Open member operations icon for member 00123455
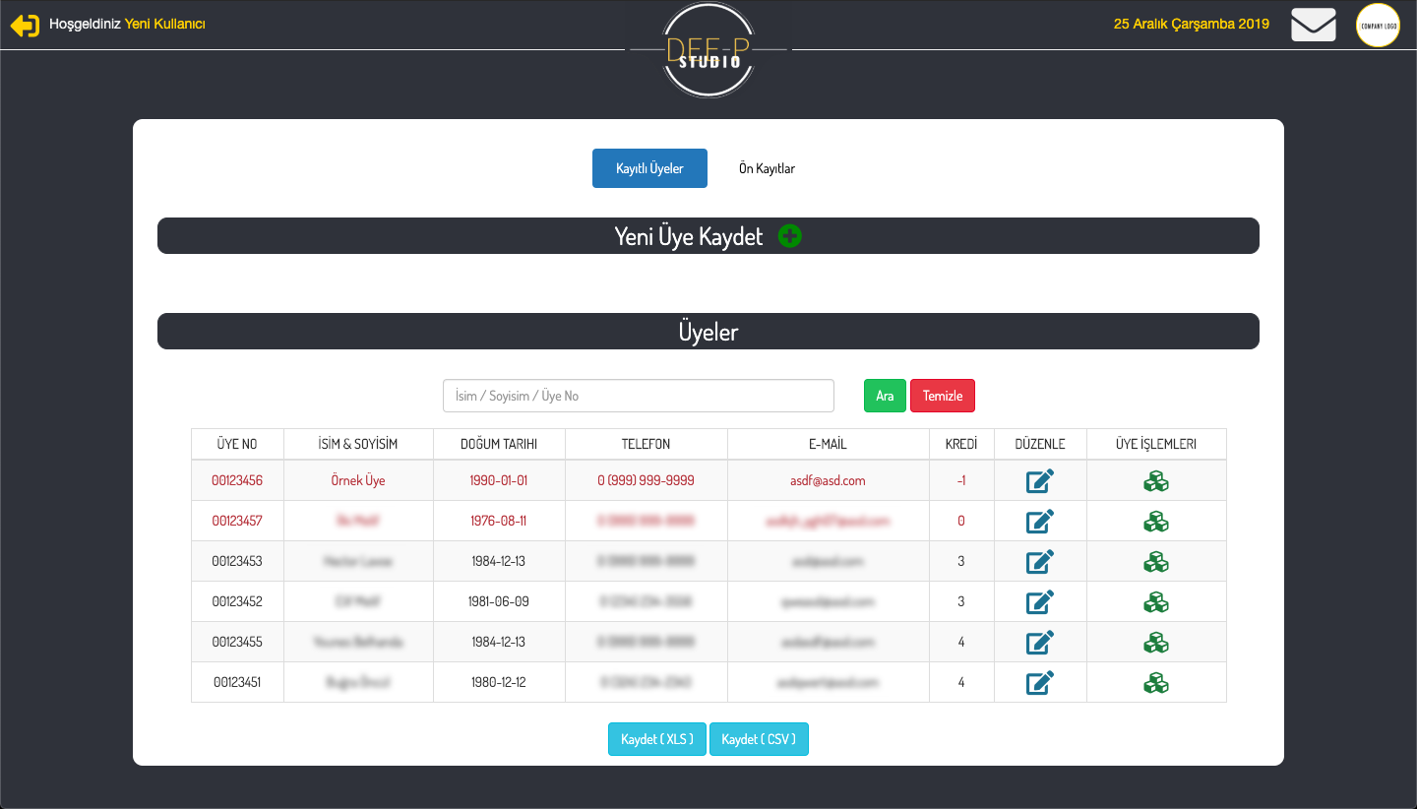 [x=1156, y=643]
